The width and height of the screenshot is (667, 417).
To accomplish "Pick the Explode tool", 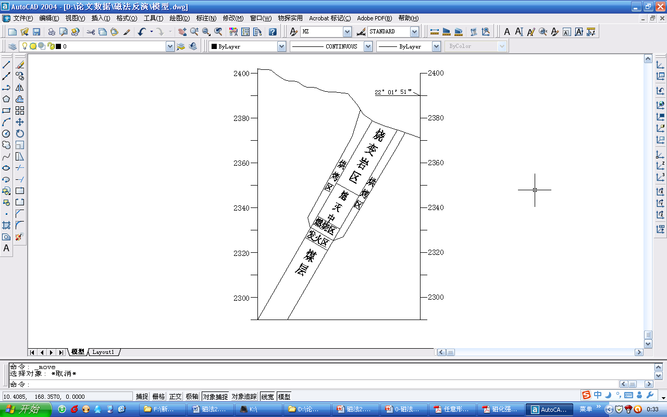I will (x=20, y=237).
